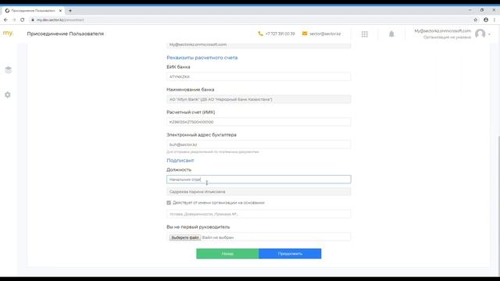Click Файл не выбран text

click(218, 237)
